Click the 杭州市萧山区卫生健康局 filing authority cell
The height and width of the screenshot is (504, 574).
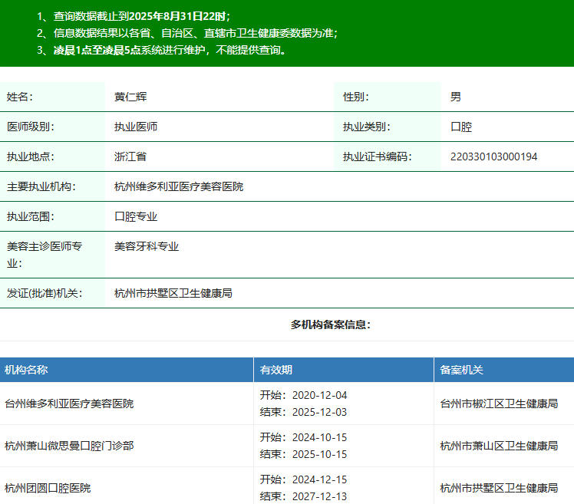click(499, 446)
